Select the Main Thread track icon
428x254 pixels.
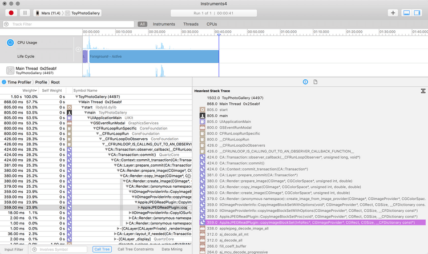click(x=10, y=70)
